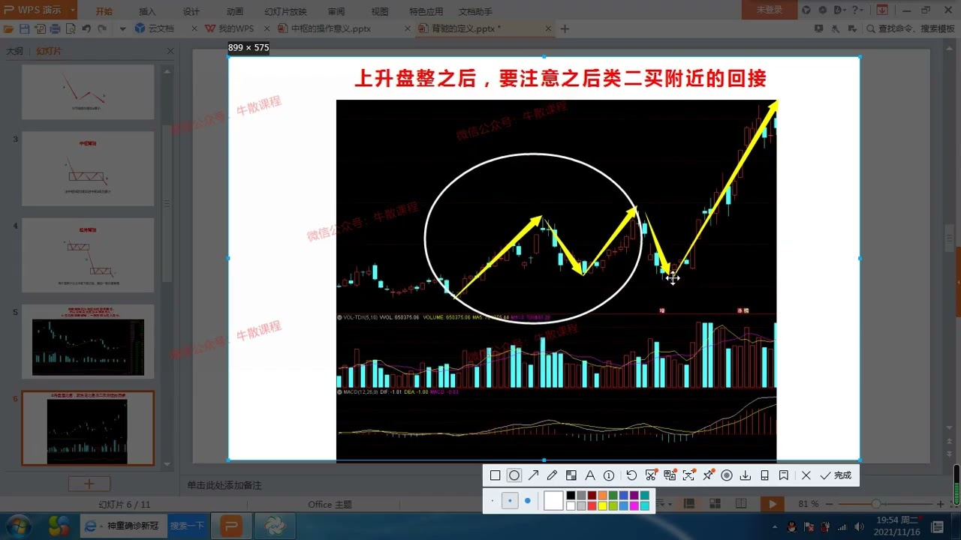Viewport: 961px width, 540px height.
Task: Select the pencil drawing tool
Action: [x=552, y=475]
